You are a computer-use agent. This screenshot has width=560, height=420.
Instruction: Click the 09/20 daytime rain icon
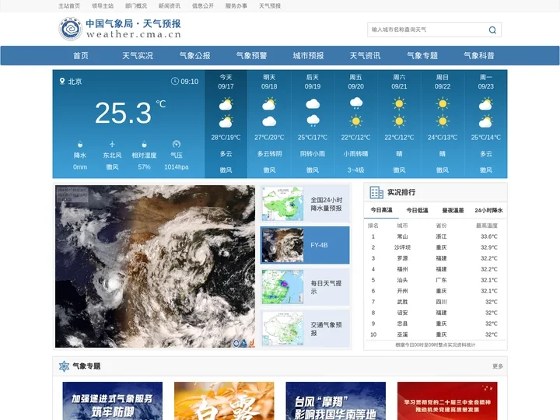[x=356, y=103]
